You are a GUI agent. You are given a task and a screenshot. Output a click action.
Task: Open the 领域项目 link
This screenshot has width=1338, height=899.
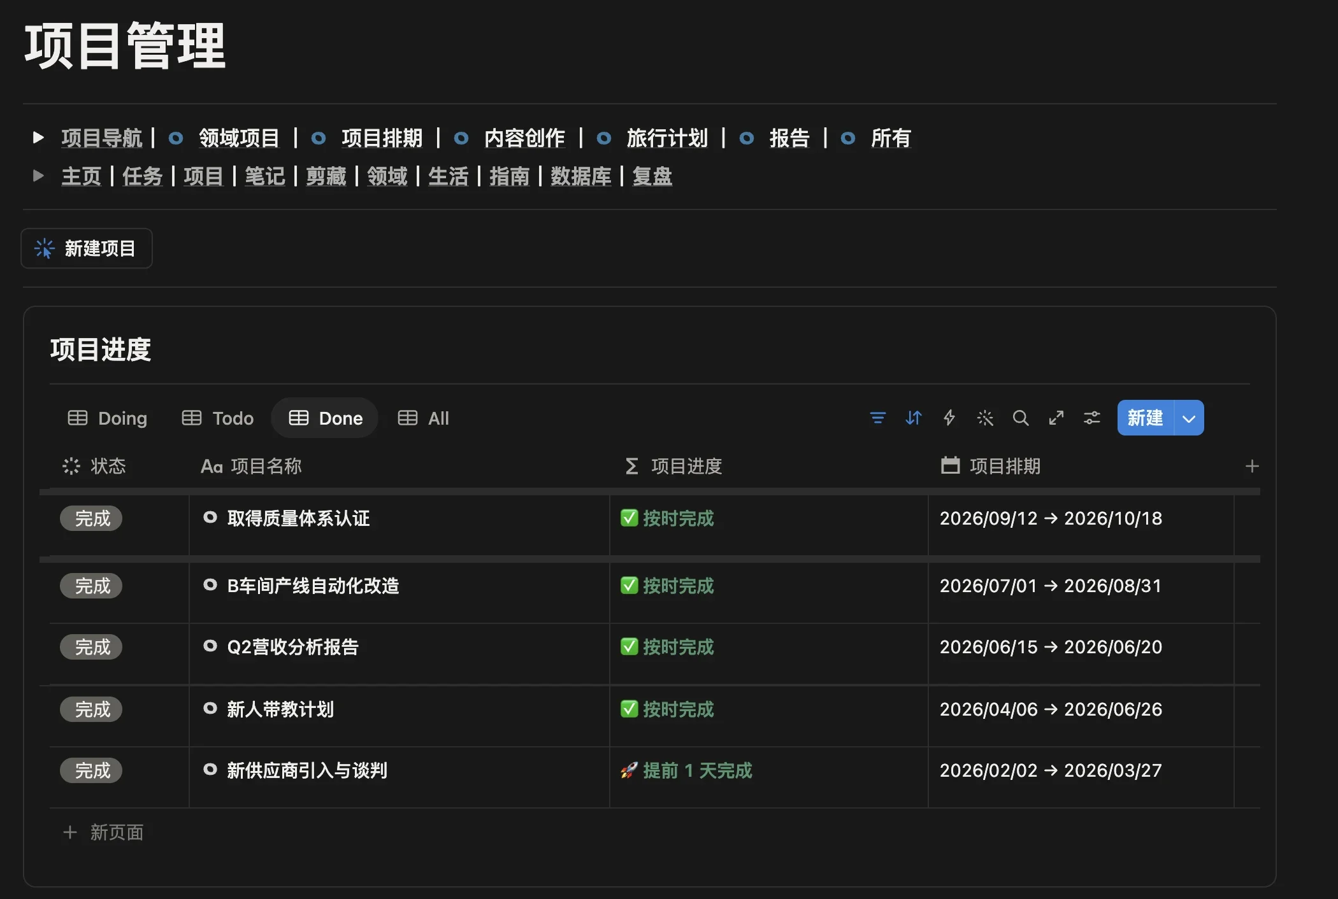239,138
